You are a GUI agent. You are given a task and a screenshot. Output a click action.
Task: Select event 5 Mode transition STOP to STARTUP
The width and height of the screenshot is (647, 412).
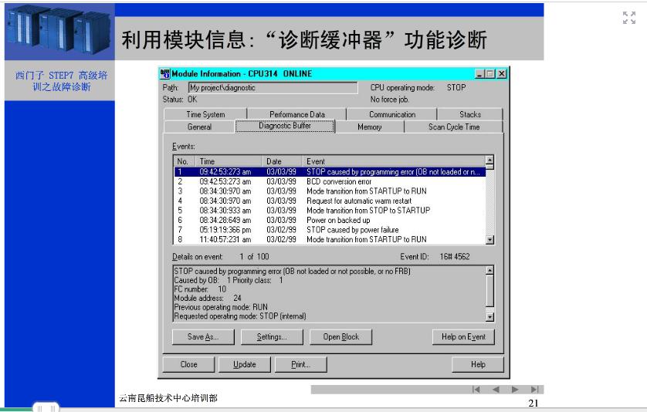click(x=330, y=211)
